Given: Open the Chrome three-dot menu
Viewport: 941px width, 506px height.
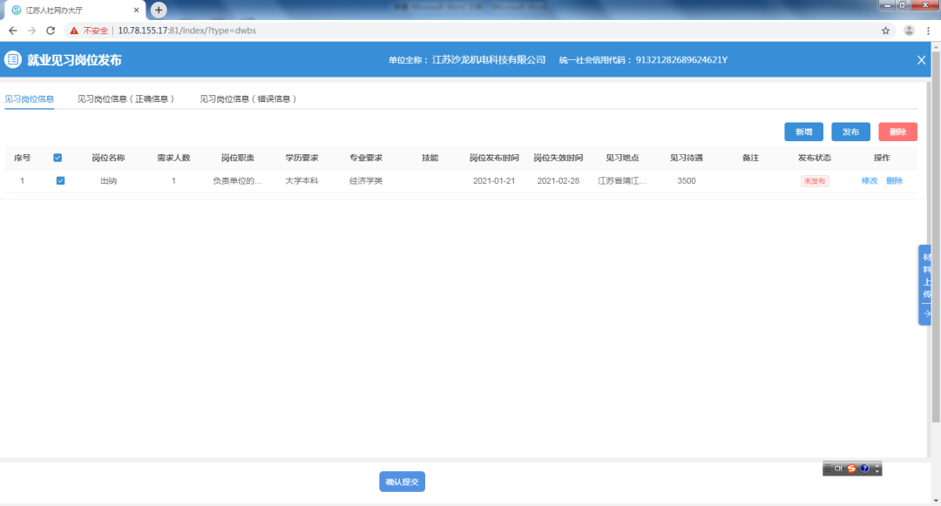Looking at the screenshot, I should [929, 30].
